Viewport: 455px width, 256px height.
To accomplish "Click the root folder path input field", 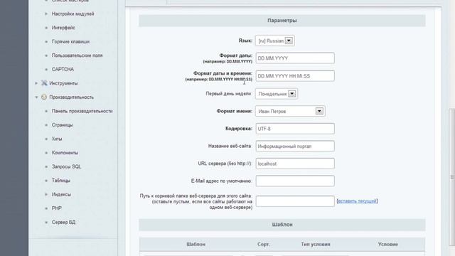I will 295,201.
